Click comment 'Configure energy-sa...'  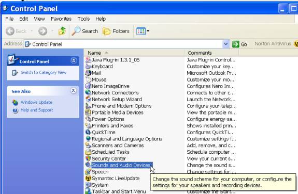[211, 119]
